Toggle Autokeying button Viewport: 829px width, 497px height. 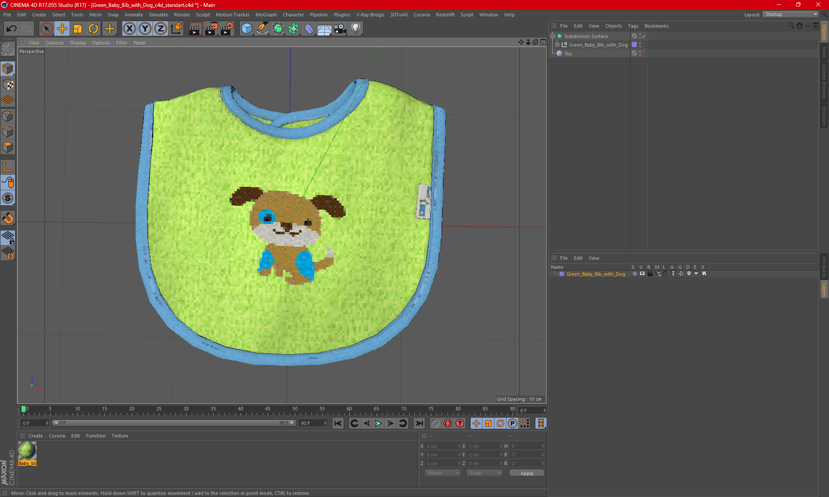click(448, 423)
